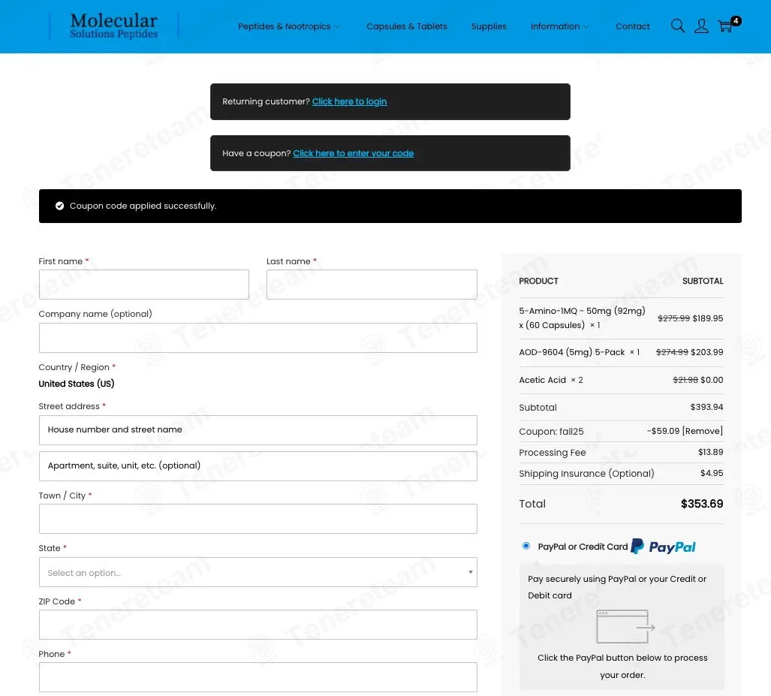Screen dimensions: 771x696
Task: Click the search magnifier icon
Action: 677,26
